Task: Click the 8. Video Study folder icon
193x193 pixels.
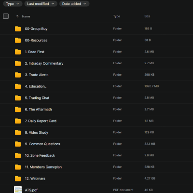Action: [18, 133]
